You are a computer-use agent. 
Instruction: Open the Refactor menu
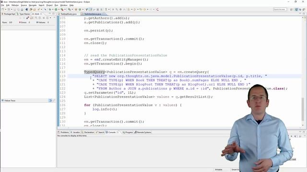coord(15,5)
